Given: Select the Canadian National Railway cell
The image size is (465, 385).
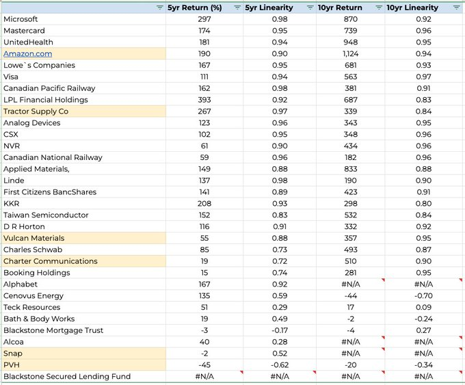Looking at the screenshot, I should [83, 157].
